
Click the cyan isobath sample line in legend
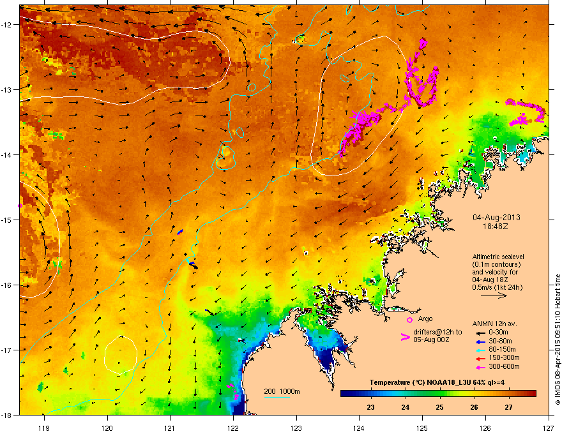click(x=277, y=397)
